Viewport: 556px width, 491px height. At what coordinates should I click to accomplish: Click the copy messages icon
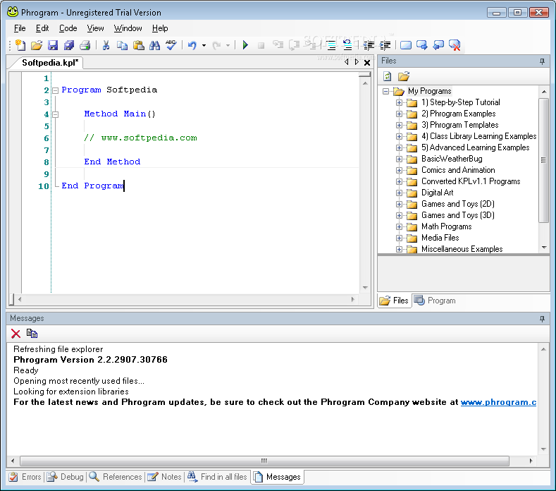pyautogui.click(x=32, y=334)
